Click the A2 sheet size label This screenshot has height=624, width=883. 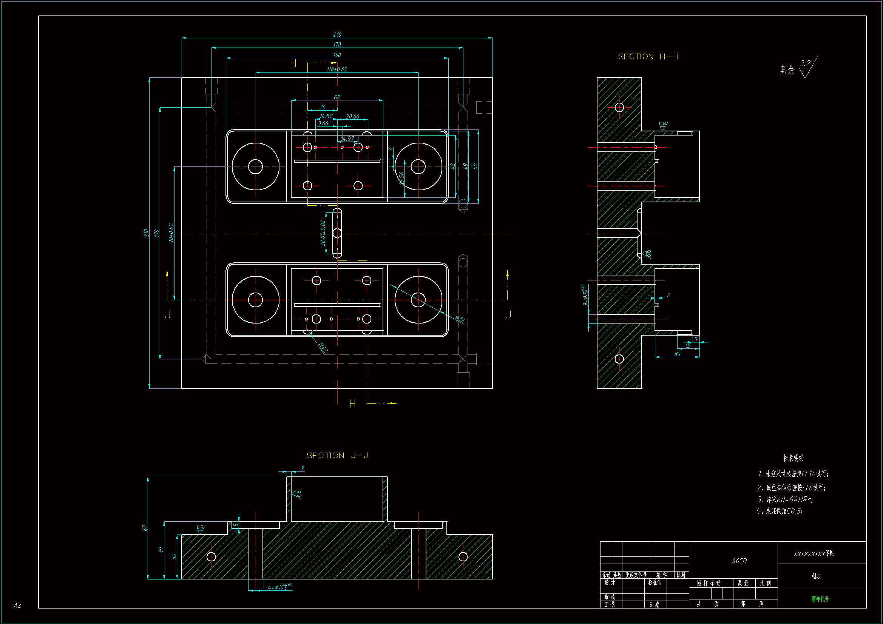(x=17, y=606)
